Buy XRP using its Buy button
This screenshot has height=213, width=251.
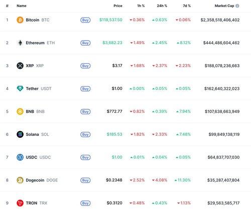(x=85, y=66)
